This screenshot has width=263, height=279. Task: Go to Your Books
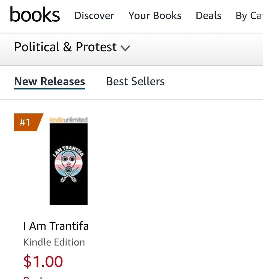coord(155,16)
